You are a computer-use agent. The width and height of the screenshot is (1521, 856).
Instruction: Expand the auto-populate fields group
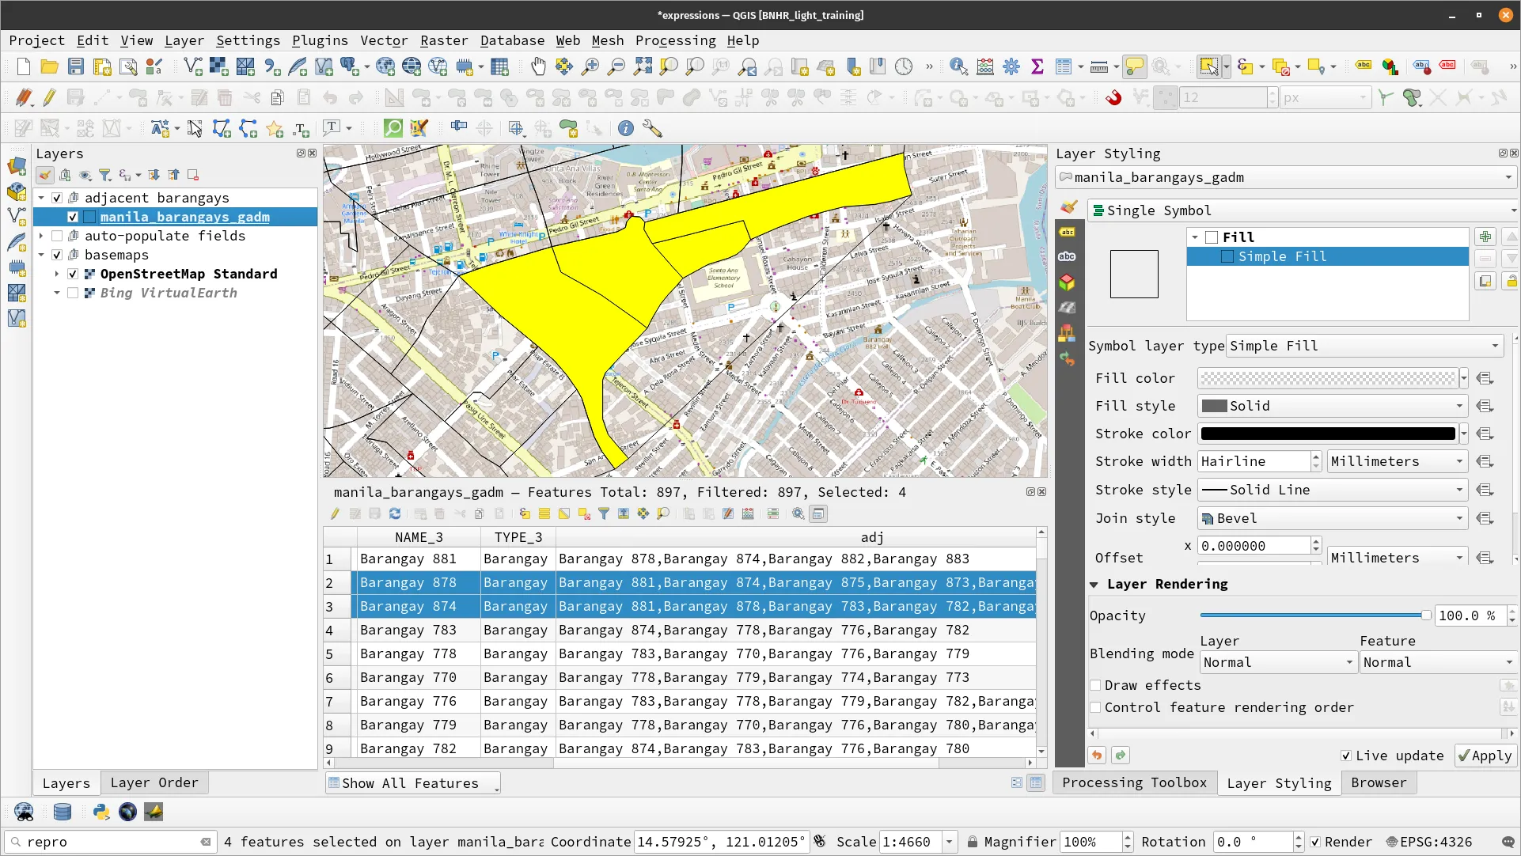pos(41,236)
